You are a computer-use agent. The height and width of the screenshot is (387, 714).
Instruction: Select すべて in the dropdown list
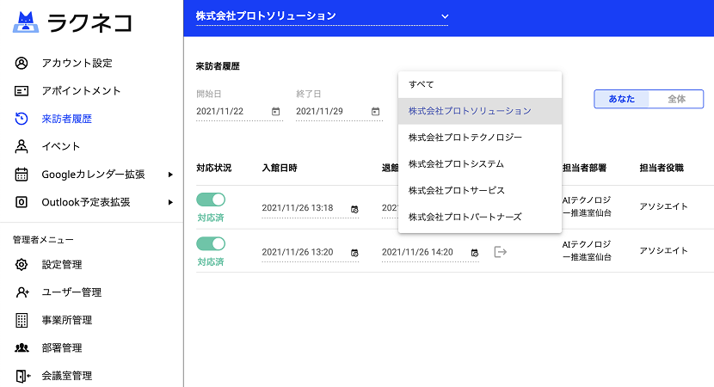tap(480, 84)
